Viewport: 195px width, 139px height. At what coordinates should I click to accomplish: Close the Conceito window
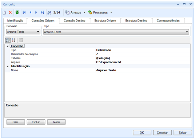(191, 4)
